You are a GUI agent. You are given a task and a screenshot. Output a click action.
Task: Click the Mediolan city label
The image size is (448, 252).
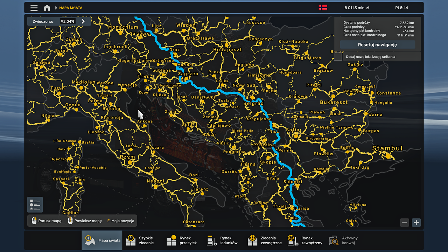pyautogui.click(x=83, y=82)
